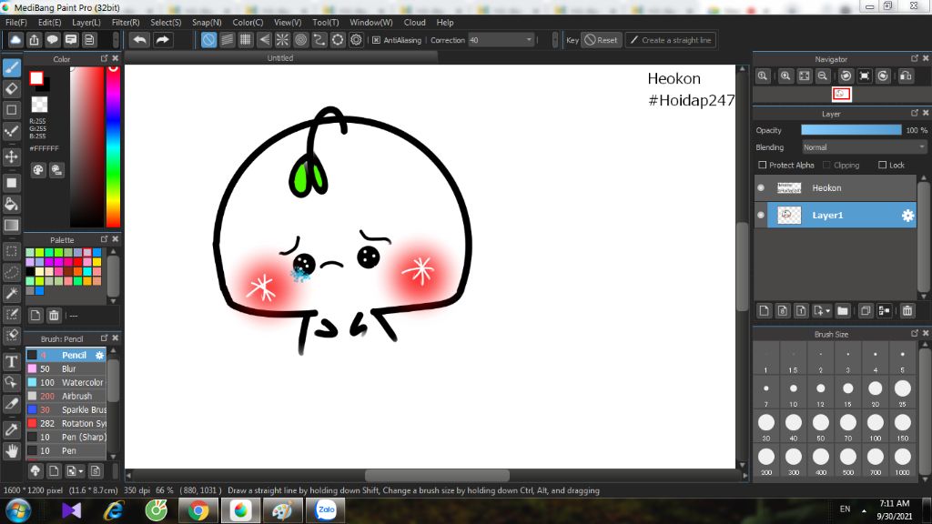Hide the Layer1 layer

tap(761, 215)
